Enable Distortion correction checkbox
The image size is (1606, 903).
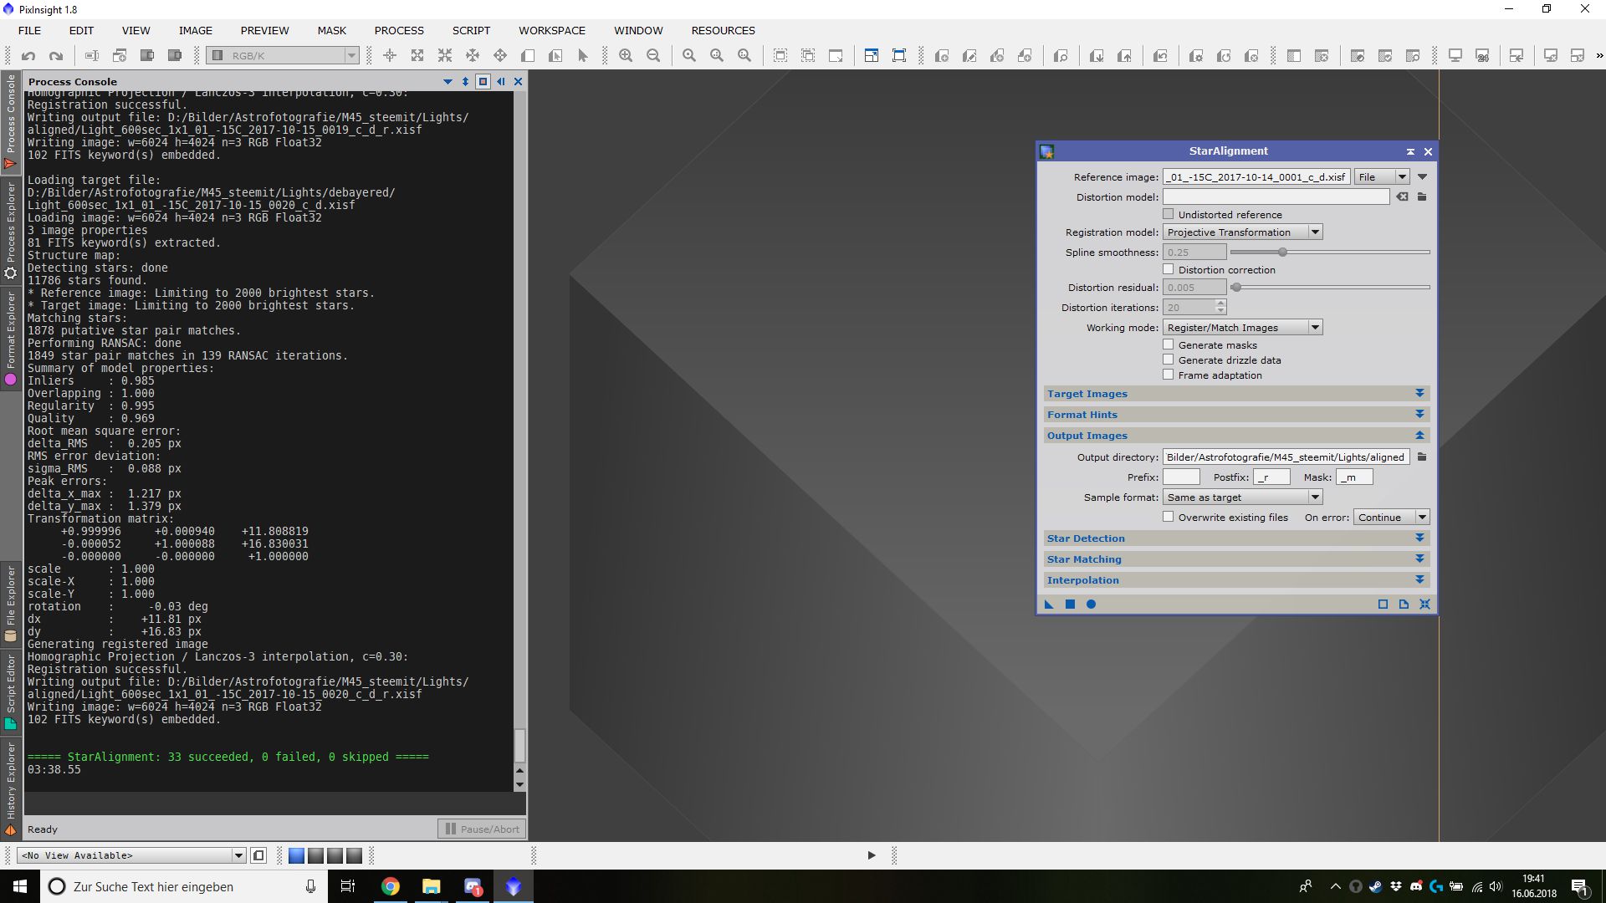pyautogui.click(x=1169, y=270)
